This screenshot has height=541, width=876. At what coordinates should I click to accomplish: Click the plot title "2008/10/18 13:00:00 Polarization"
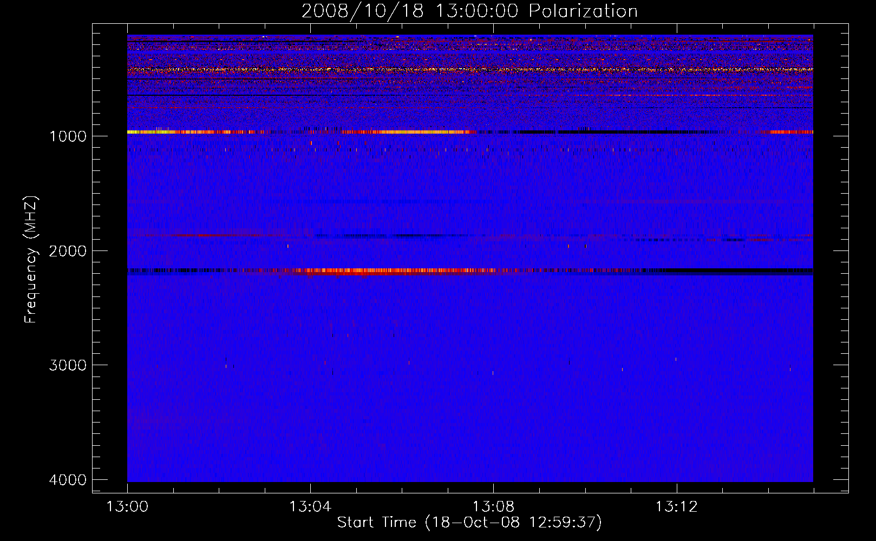coord(469,11)
